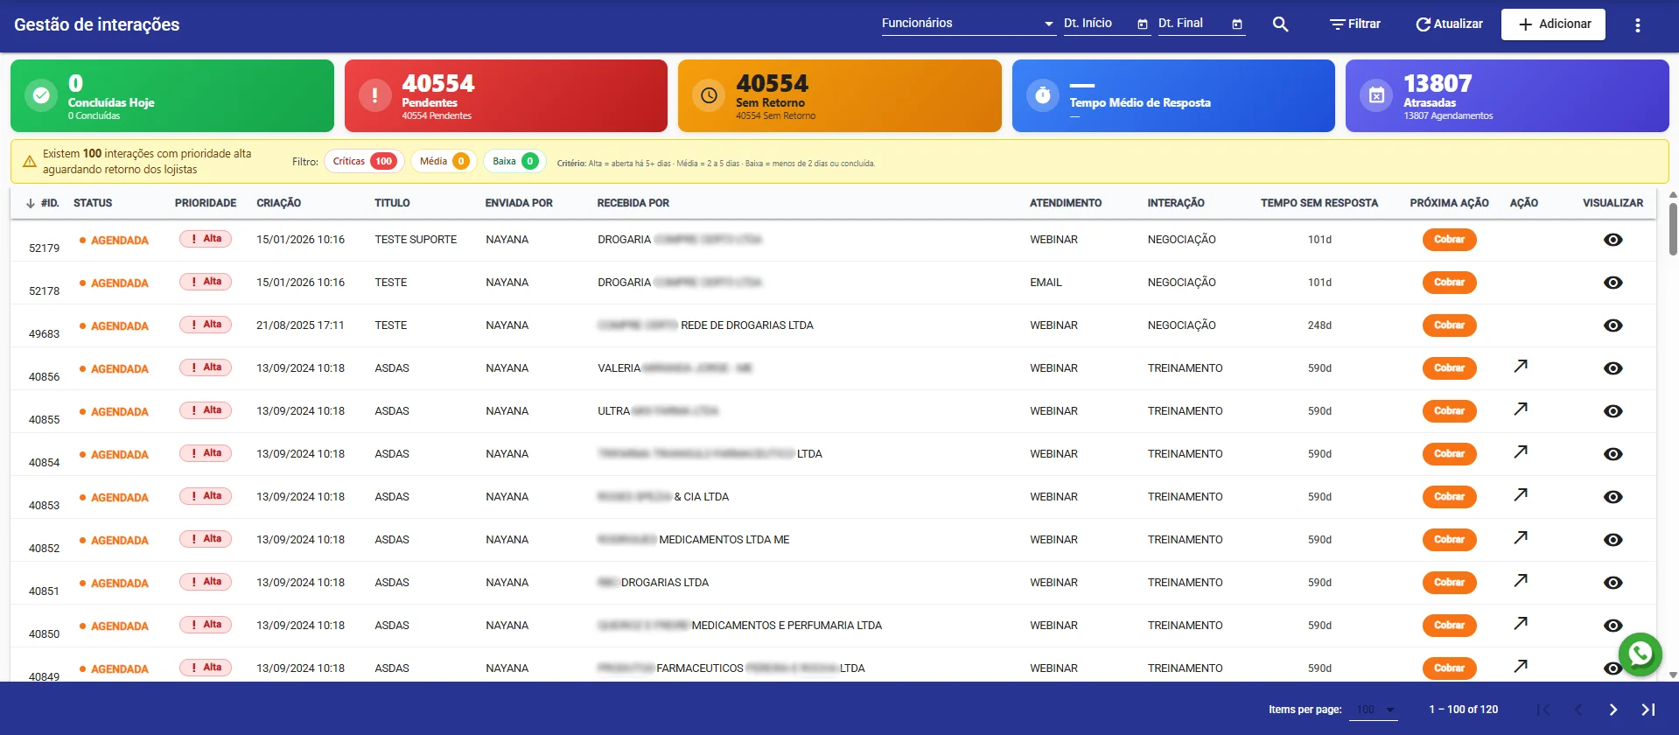Sort by CRIAÇÃO column header
1679x735 pixels.
pyautogui.click(x=279, y=203)
